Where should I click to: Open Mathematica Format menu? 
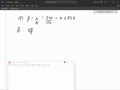[x=20, y=65]
